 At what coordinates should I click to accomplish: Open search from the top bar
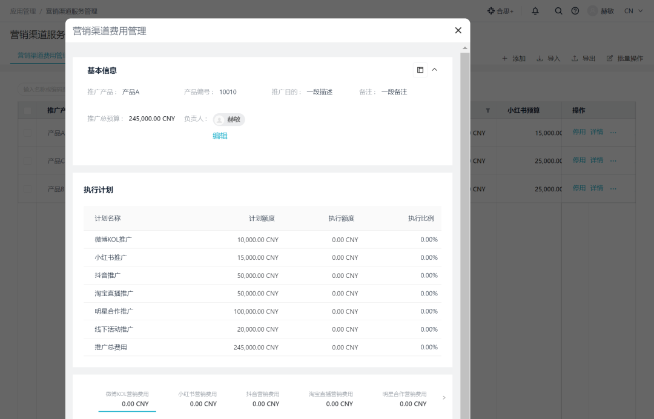pyautogui.click(x=558, y=12)
